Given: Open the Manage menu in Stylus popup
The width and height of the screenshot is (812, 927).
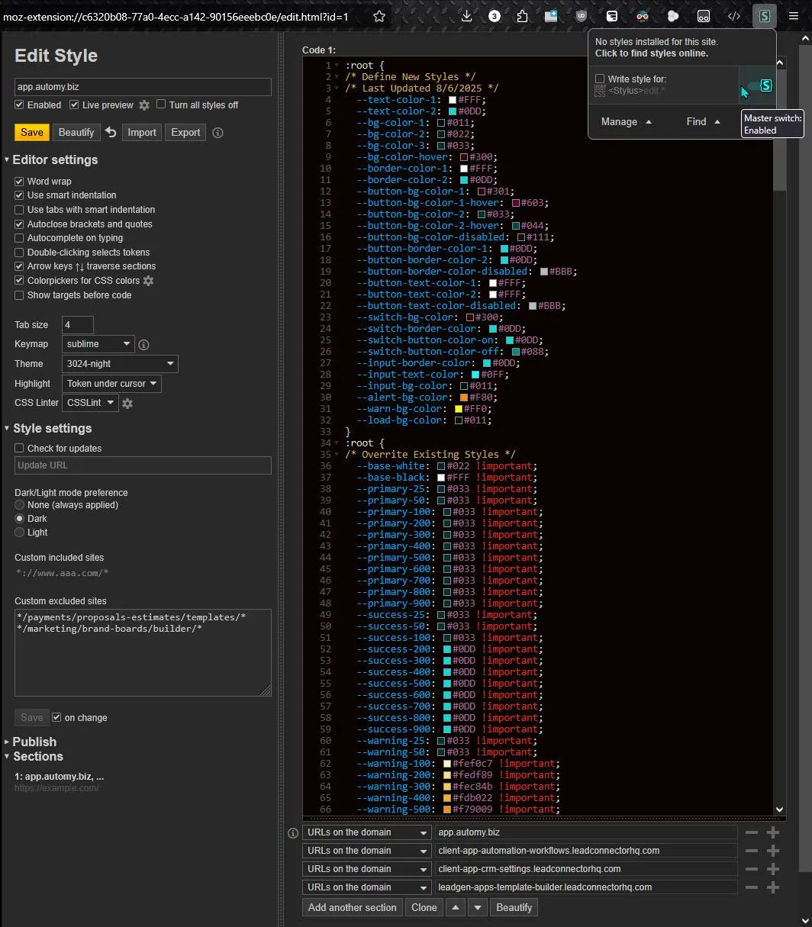Looking at the screenshot, I should (627, 122).
